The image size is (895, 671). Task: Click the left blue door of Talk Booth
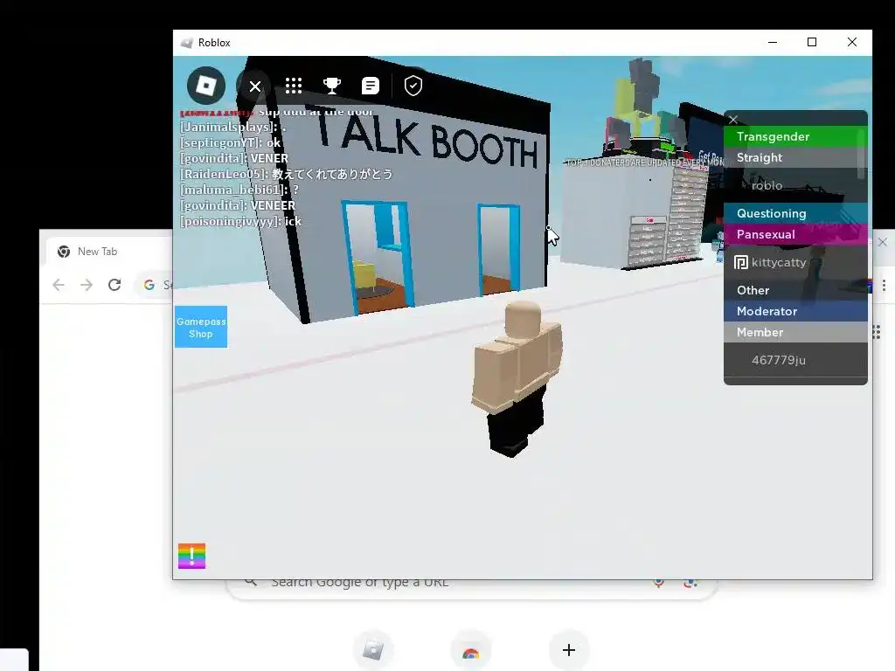tap(378, 257)
